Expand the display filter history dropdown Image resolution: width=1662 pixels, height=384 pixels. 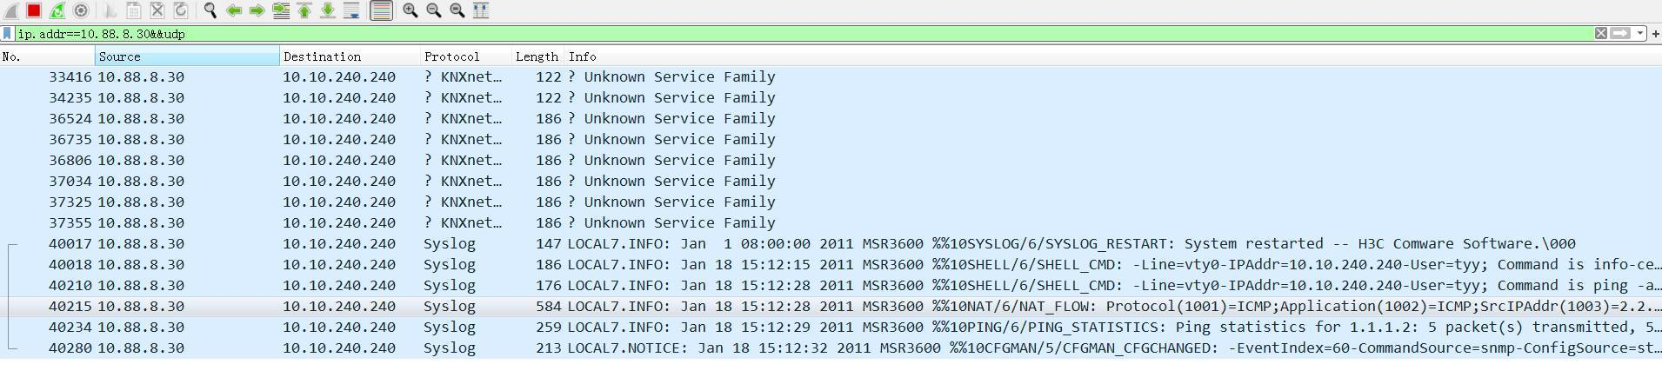pyautogui.click(x=1640, y=33)
